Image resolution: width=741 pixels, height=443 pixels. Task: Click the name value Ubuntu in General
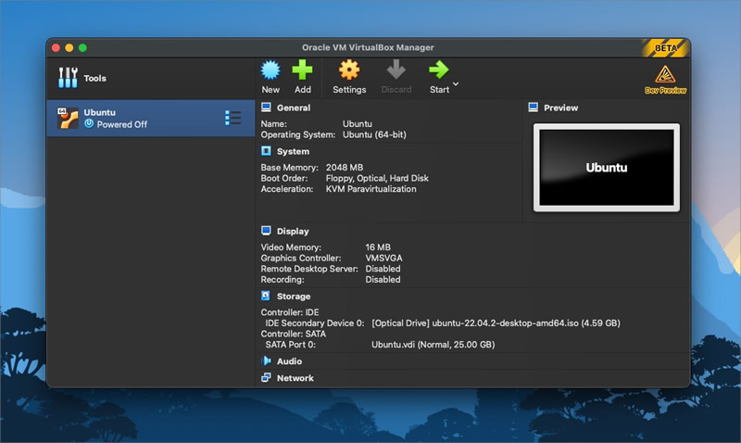pyautogui.click(x=358, y=124)
